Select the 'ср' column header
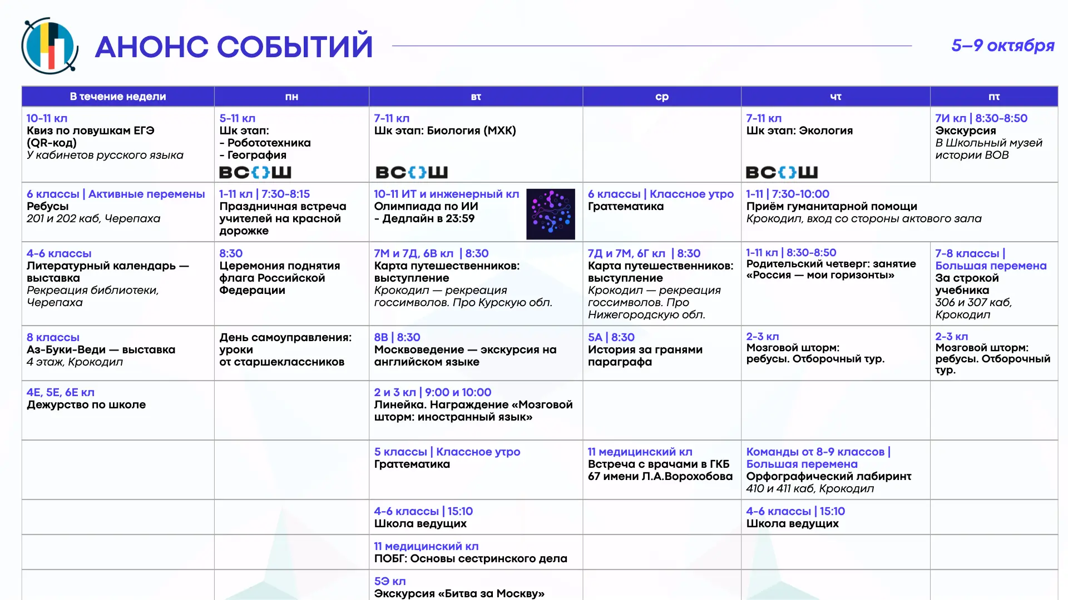The width and height of the screenshot is (1068, 600). tap(662, 96)
